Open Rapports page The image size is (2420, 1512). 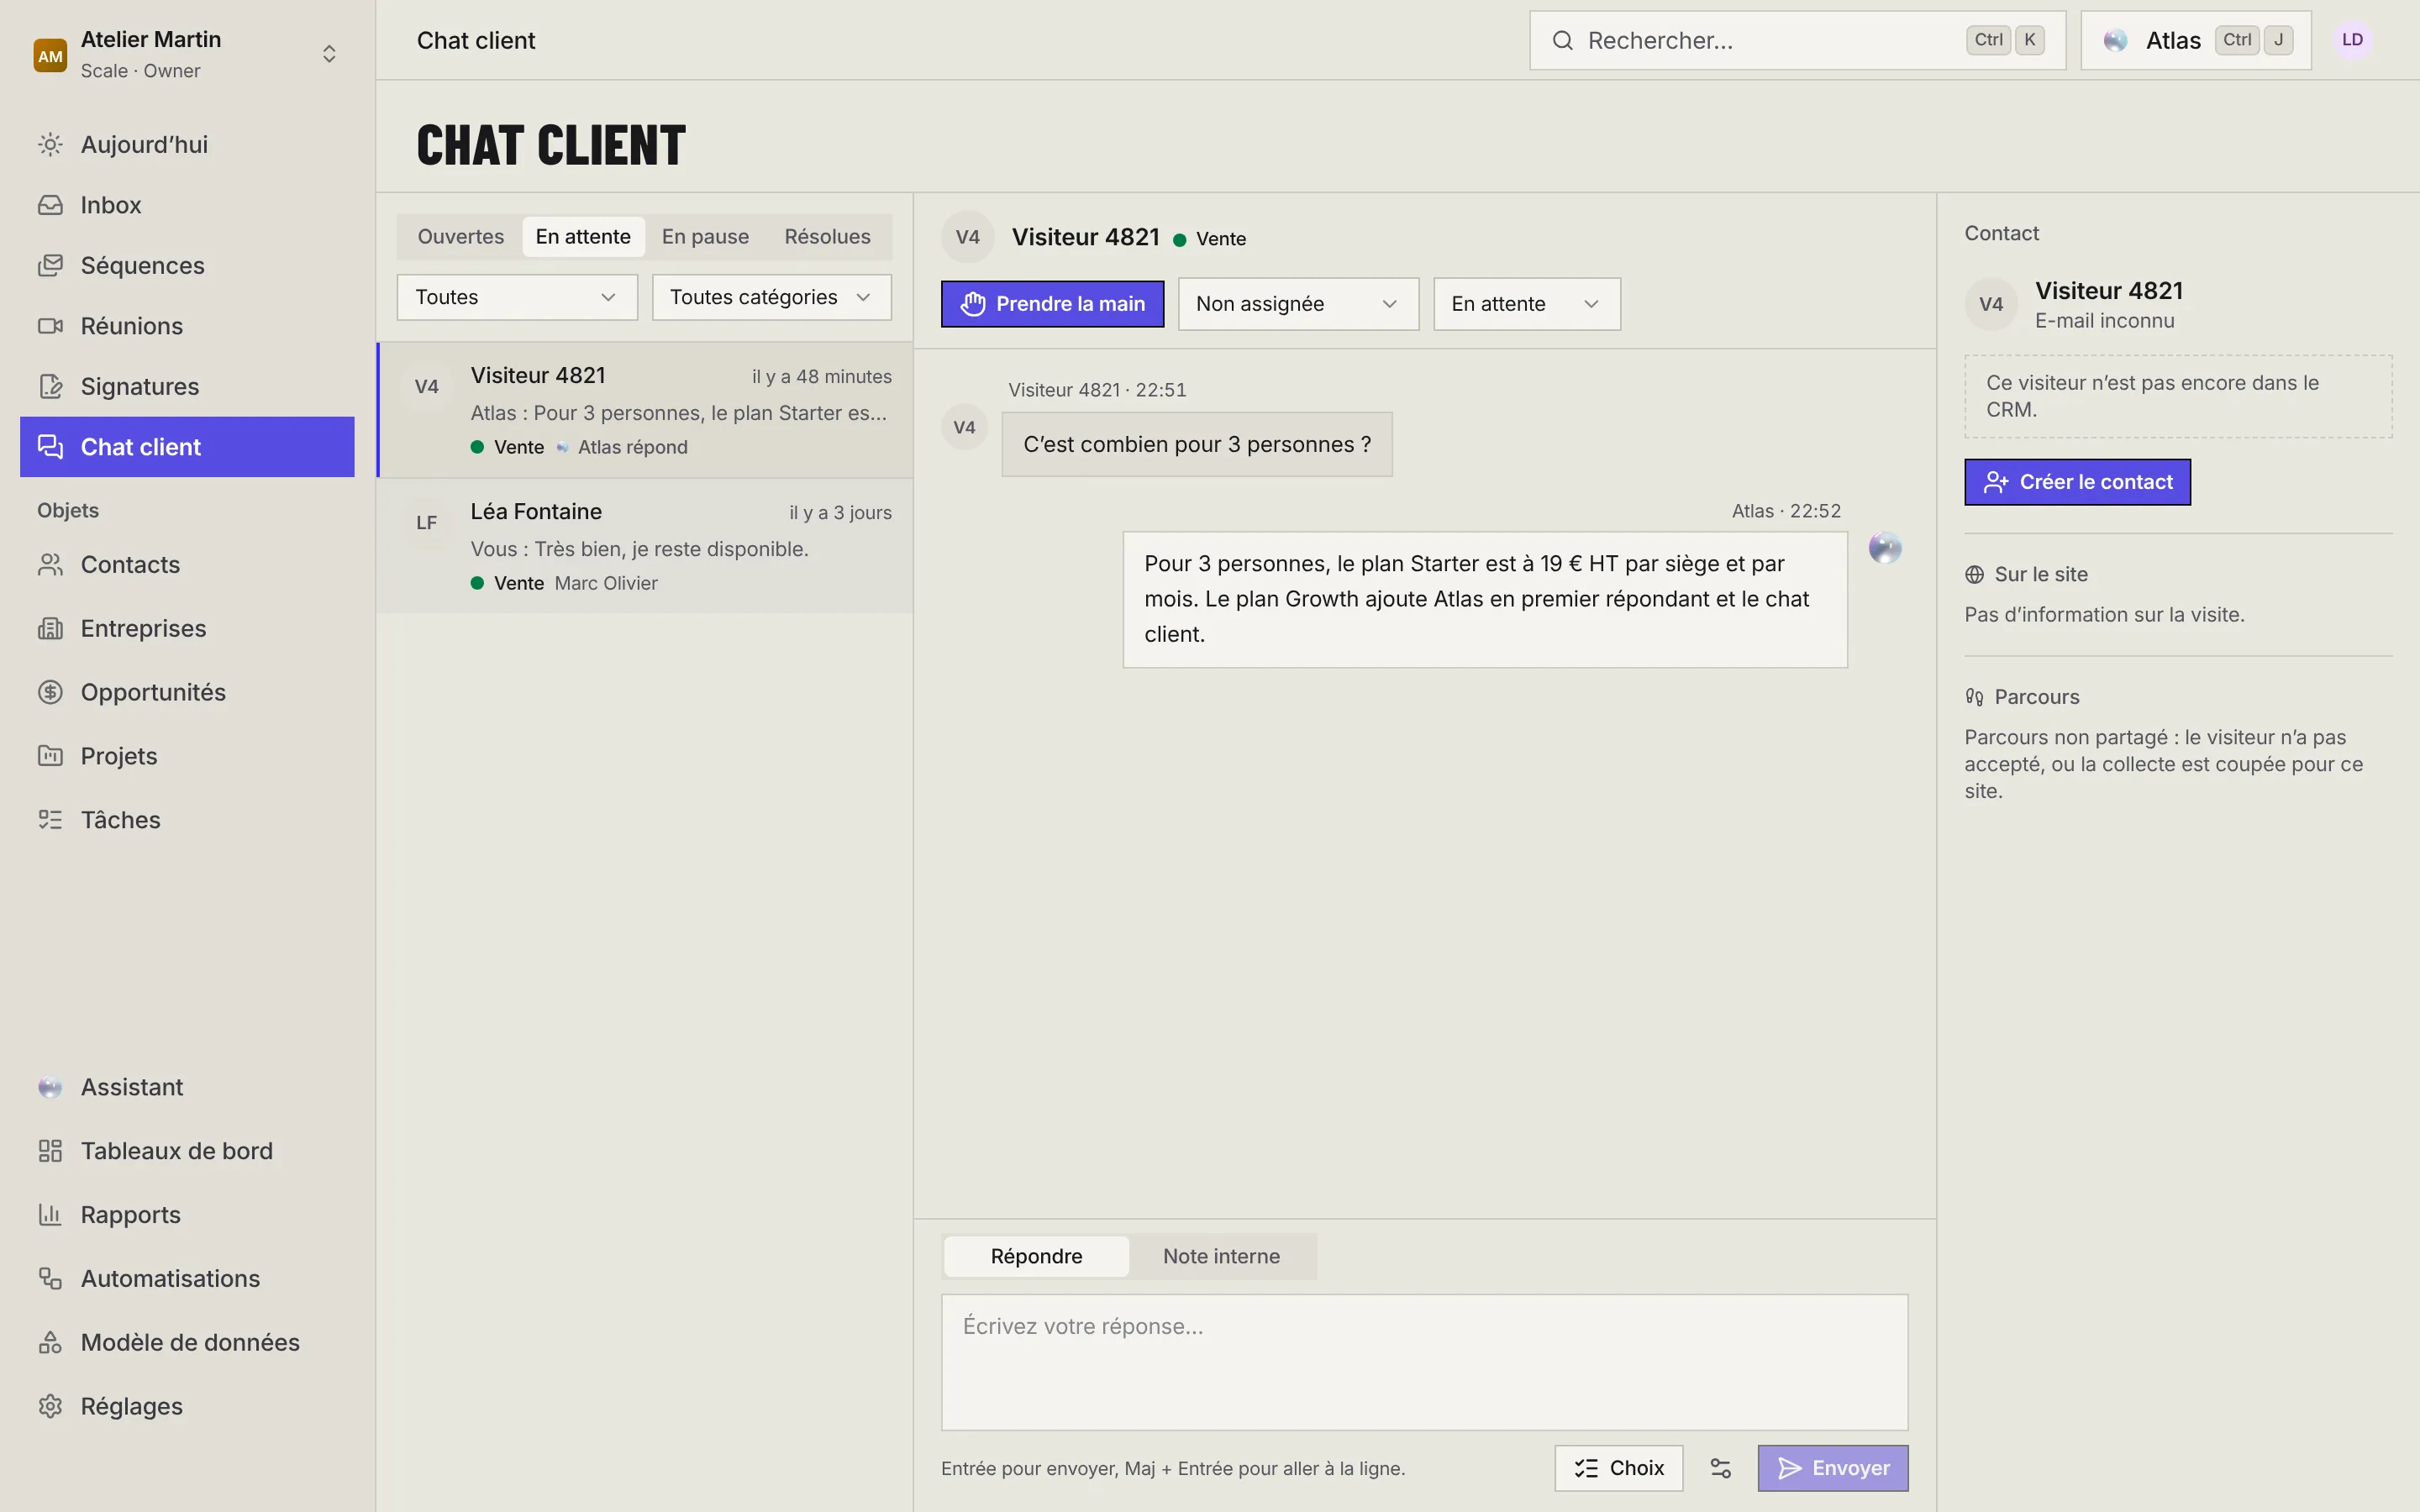187,1215
